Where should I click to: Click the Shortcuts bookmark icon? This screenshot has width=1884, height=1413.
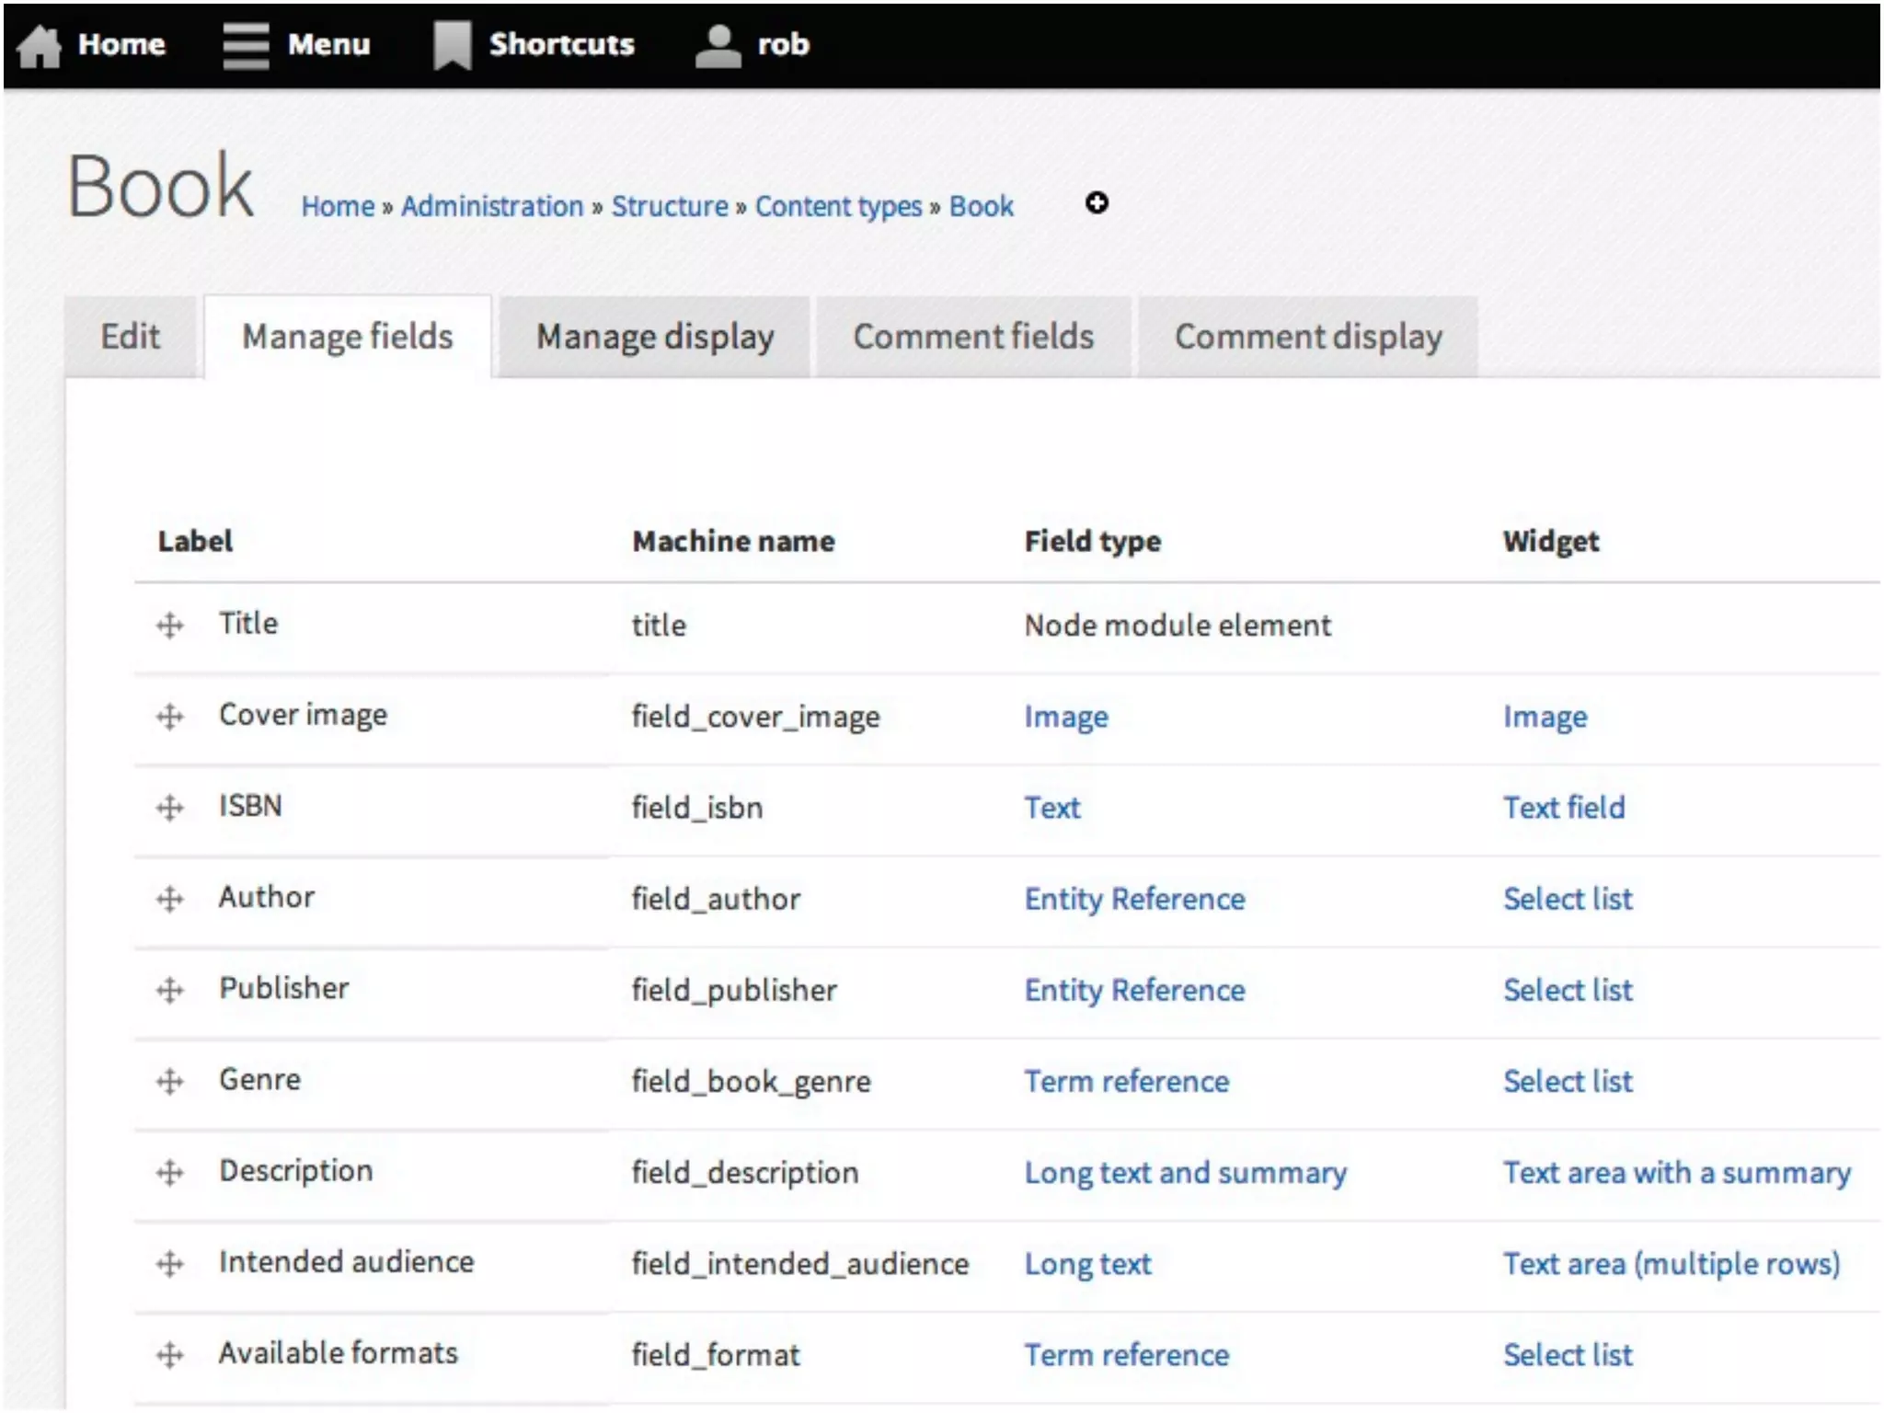452,45
